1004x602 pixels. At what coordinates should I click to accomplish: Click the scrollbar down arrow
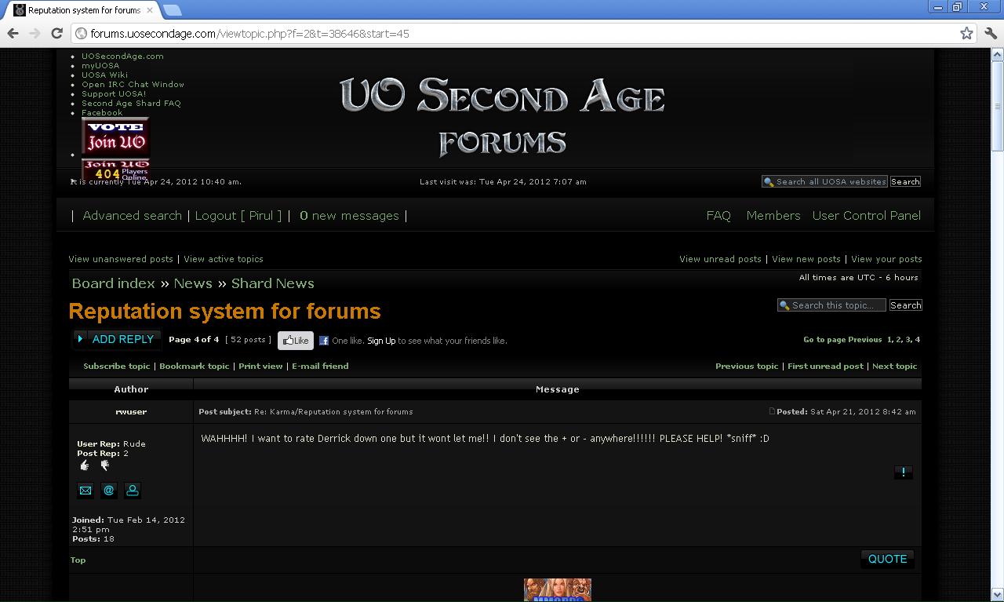(997, 594)
